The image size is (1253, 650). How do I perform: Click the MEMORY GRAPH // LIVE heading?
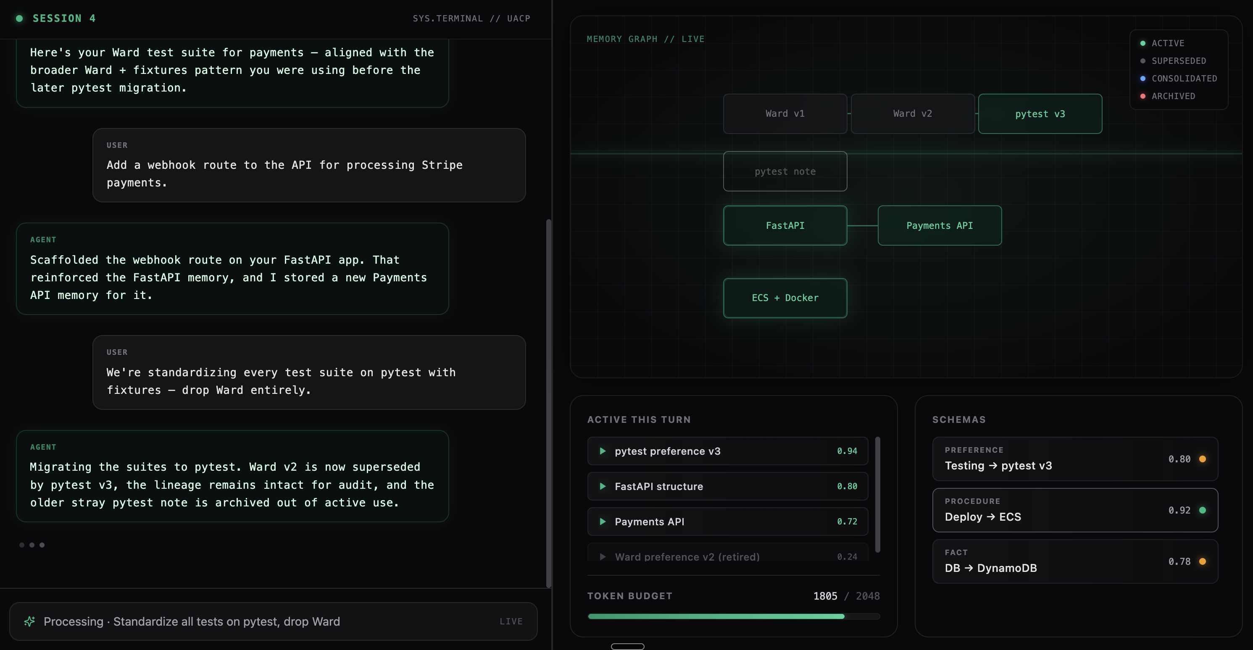(645, 39)
